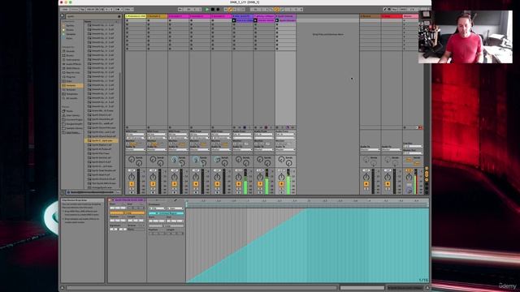Toggle In/Out section show button at mixer edge
The height and width of the screenshot is (292, 520).
[x=427, y=169]
